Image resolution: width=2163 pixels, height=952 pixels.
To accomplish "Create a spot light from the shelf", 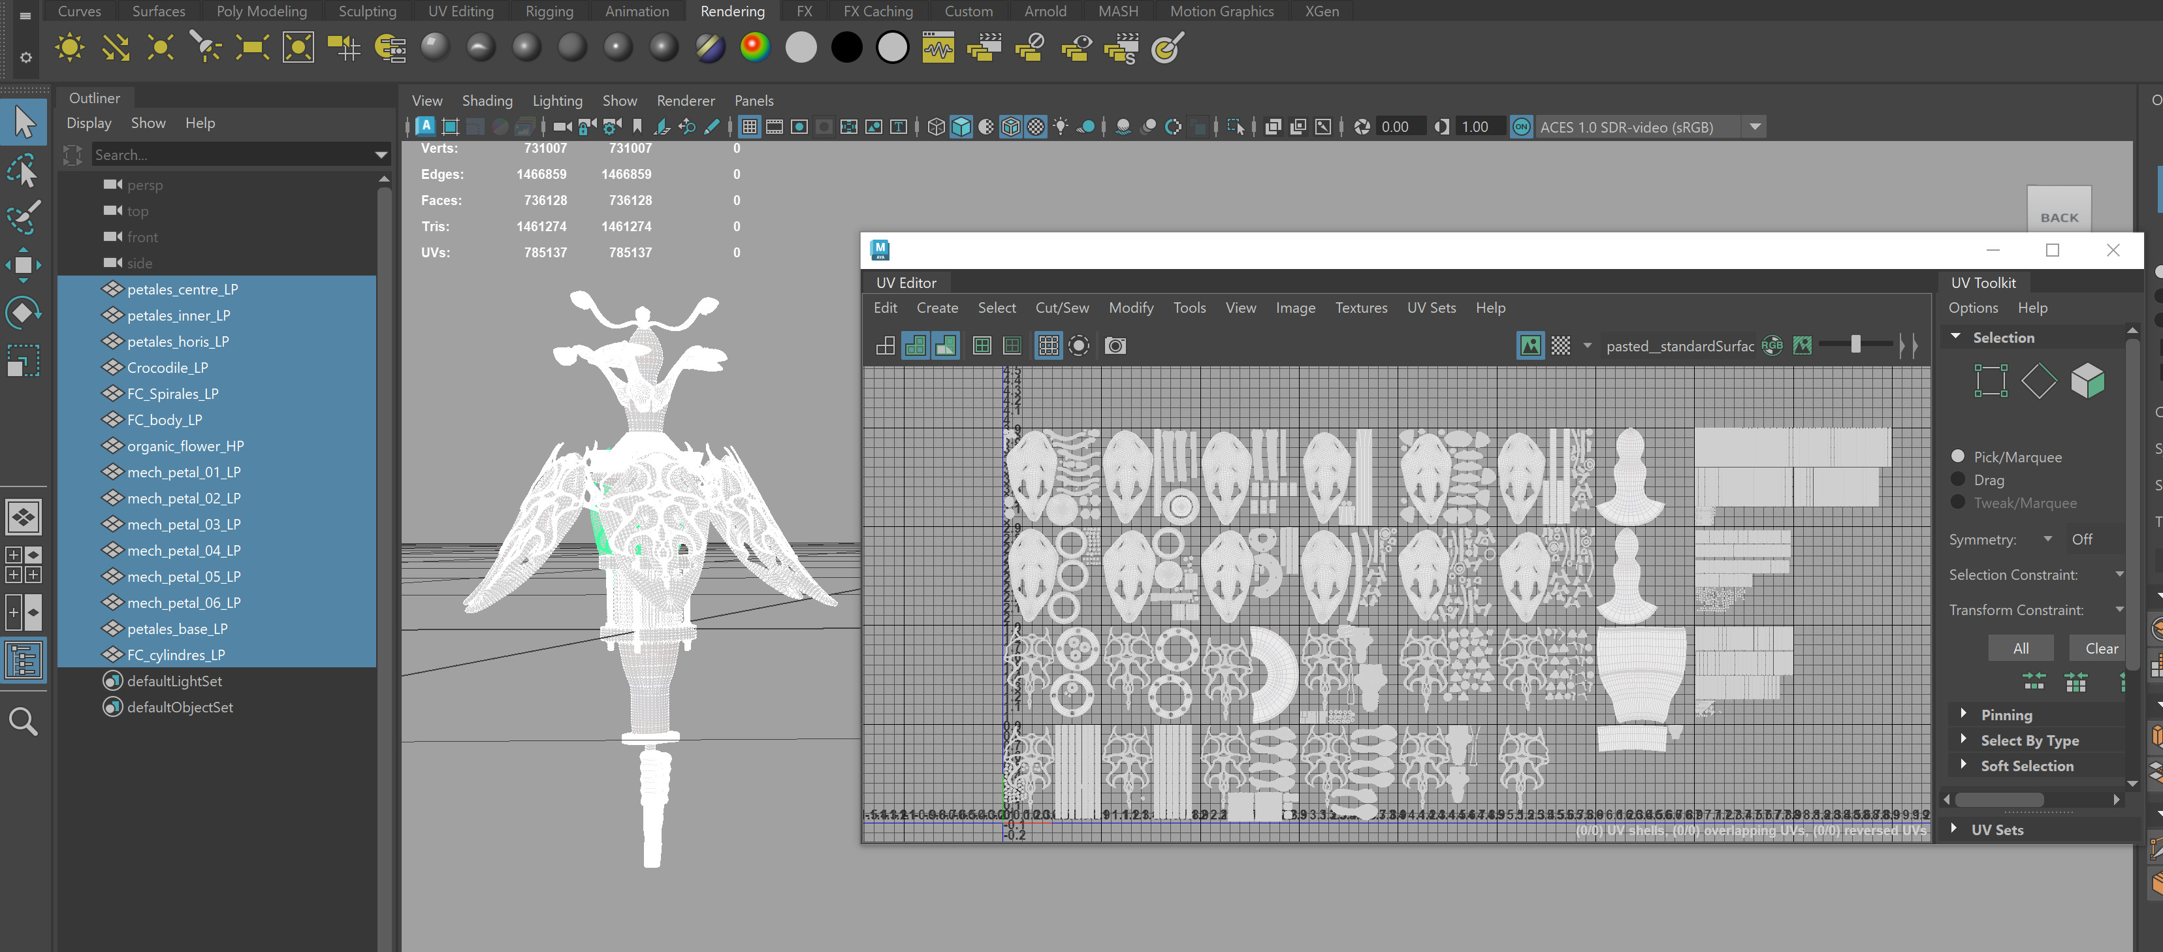I will tap(206, 48).
